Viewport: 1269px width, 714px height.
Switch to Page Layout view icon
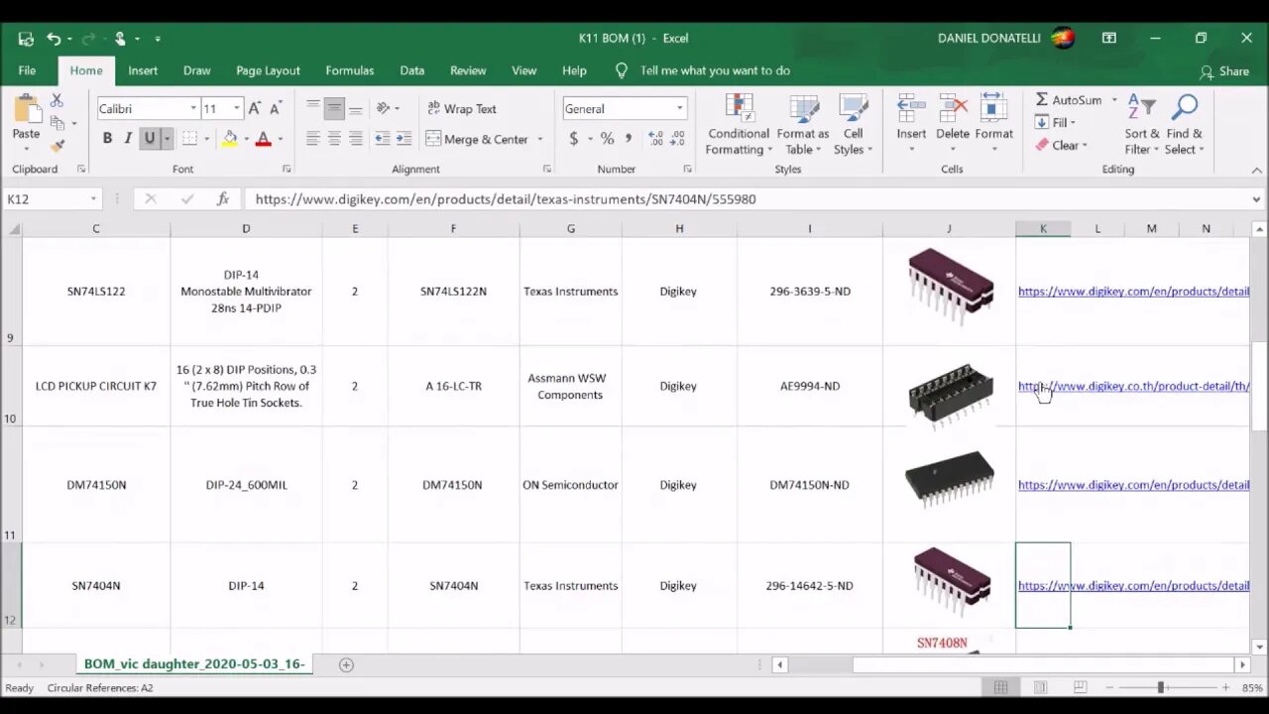click(x=1040, y=687)
